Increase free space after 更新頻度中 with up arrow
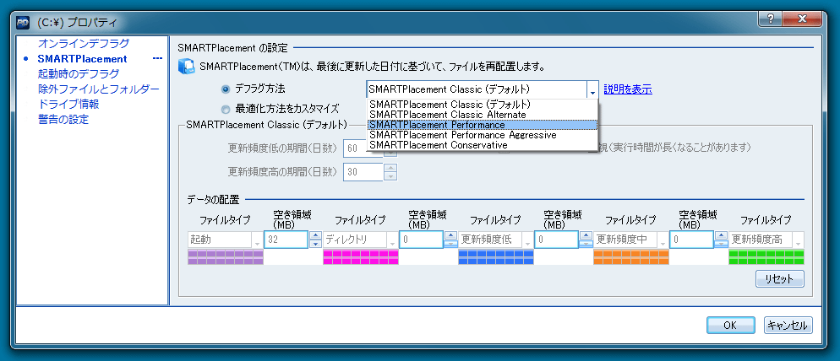The width and height of the screenshot is (840, 361). click(721, 236)
